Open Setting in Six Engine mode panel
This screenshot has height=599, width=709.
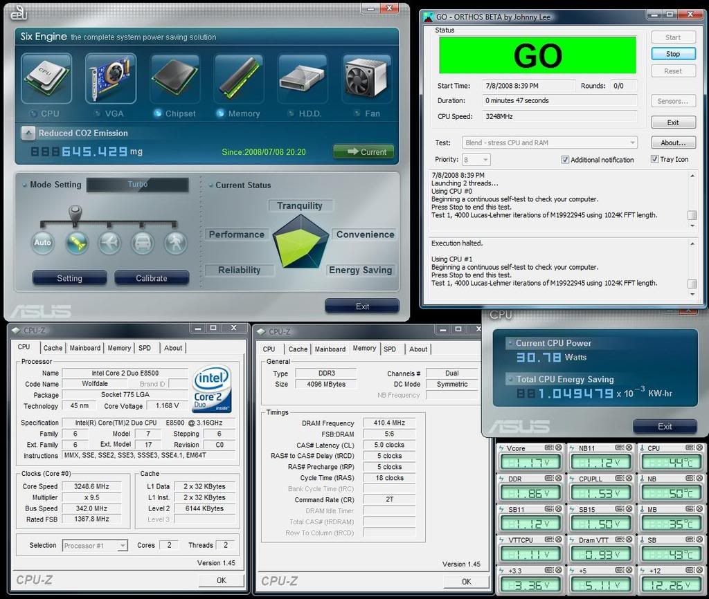pyautogui.click(x=70, y=278)
